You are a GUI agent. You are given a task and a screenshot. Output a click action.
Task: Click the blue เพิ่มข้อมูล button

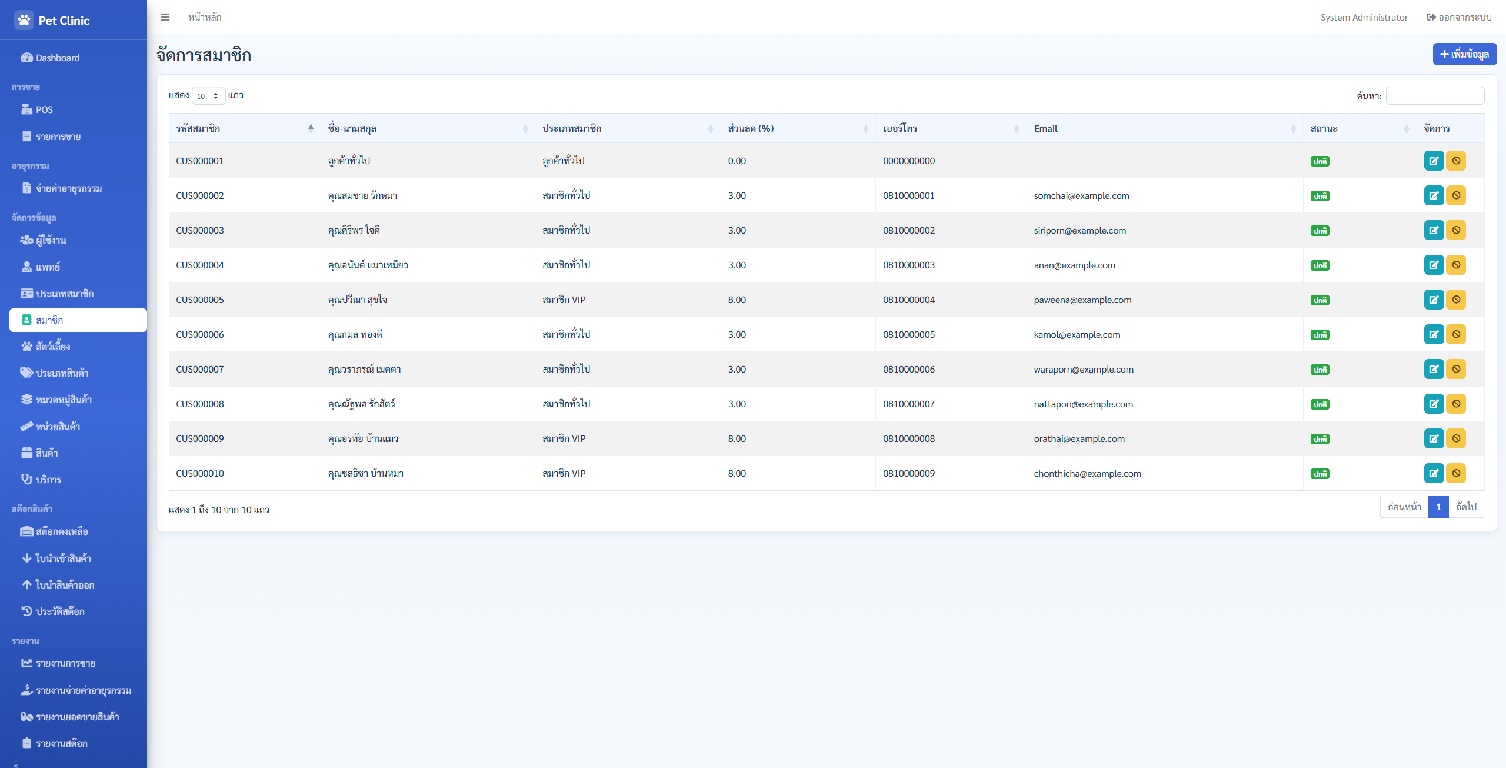click(1464, 54)
